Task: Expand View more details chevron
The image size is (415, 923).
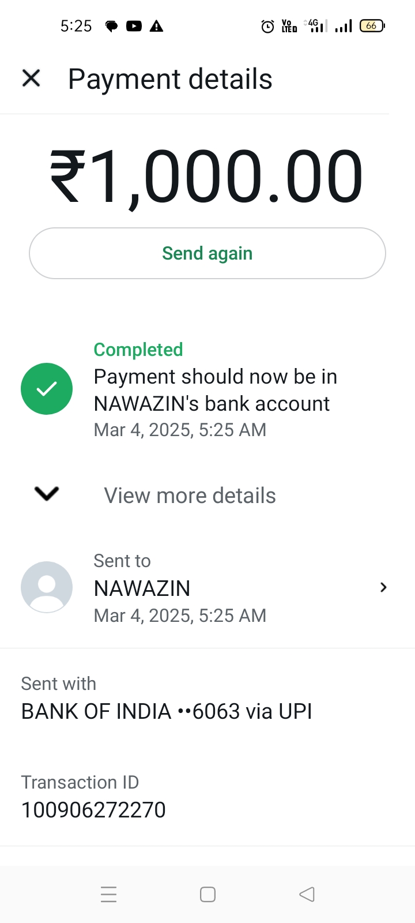Action: (47, 494)
